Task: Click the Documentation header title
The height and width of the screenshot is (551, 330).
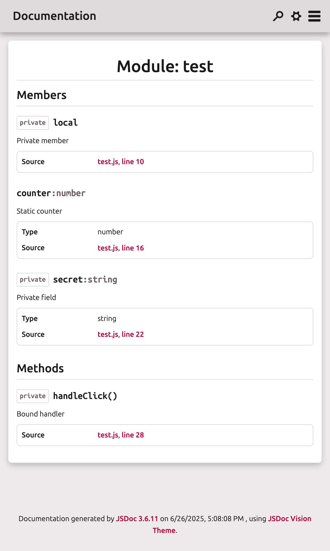Action: pos(55,16)
